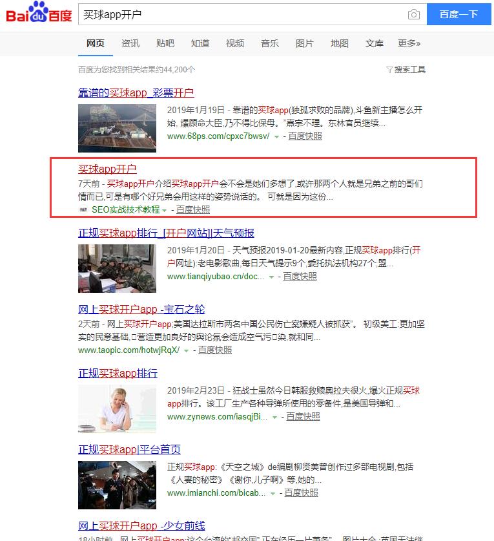Screen dimensions: 494x541
Task: Open the 买球app开户 result title
Action: click(107, 169)
